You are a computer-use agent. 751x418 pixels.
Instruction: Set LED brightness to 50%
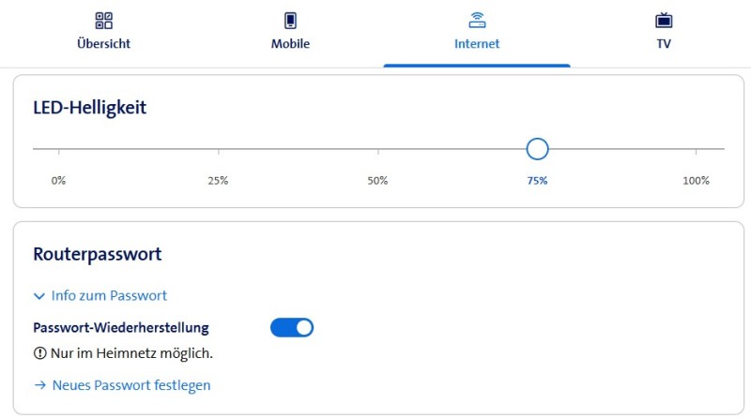378,149
